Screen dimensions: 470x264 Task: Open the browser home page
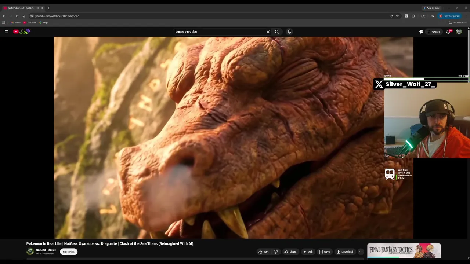tap(24, 16)
